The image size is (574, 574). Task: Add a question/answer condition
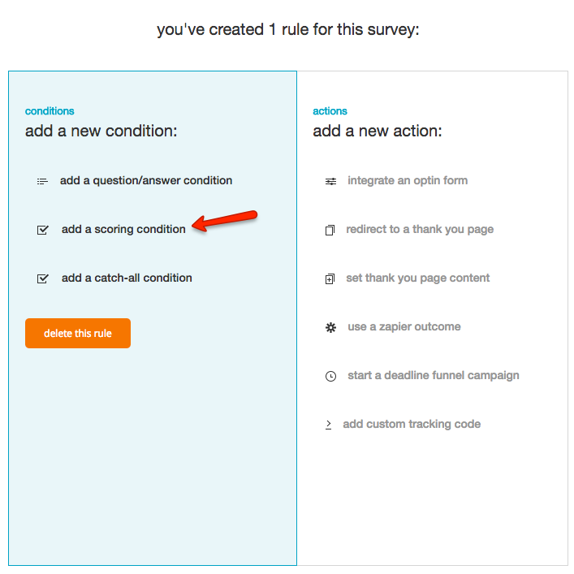click(x=146, y=180)
